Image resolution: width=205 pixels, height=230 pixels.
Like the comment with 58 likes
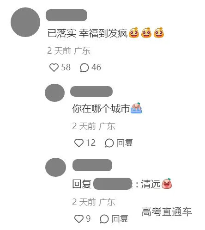coord(54,68)
